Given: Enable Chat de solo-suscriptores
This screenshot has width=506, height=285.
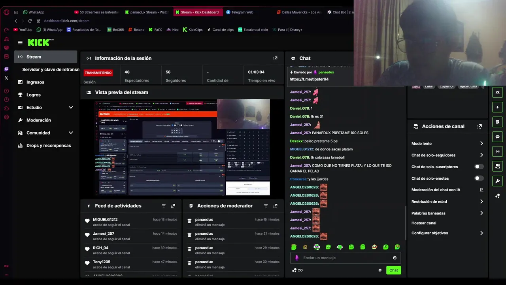Looking at the screenshot, I should click(479, 167).
